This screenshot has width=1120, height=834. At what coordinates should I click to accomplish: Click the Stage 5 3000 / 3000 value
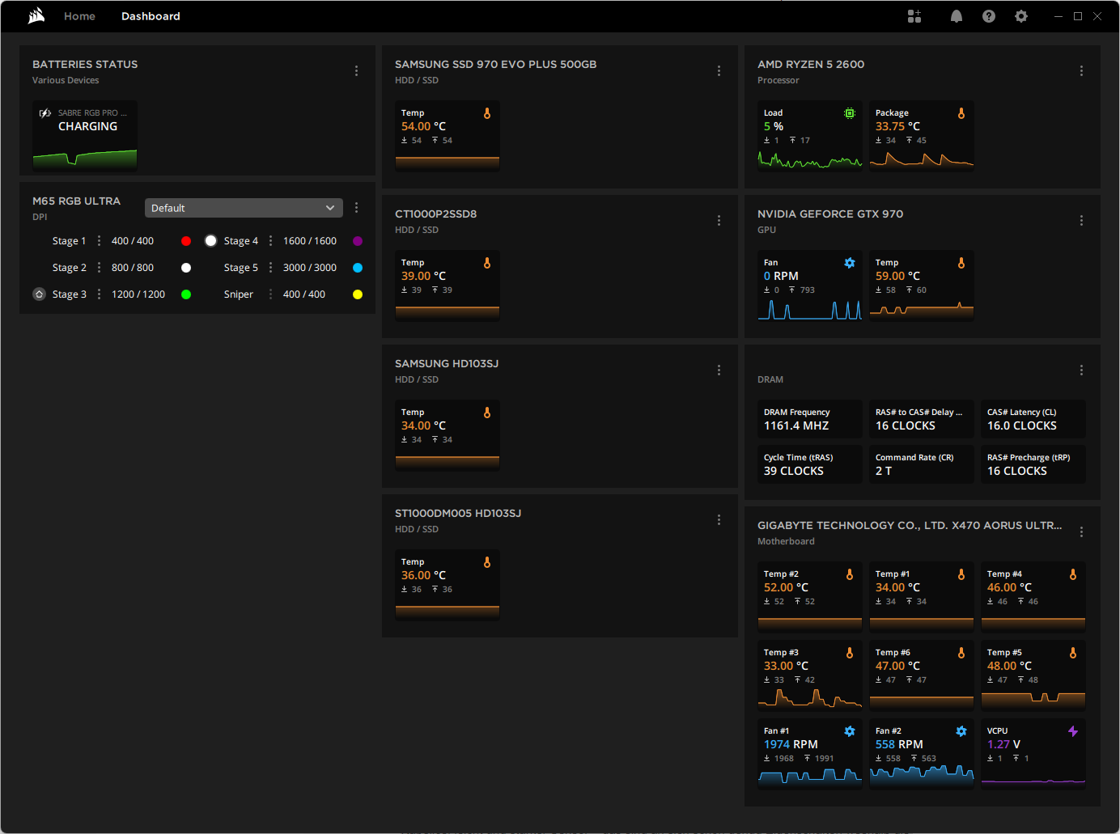tap(310, 268)
